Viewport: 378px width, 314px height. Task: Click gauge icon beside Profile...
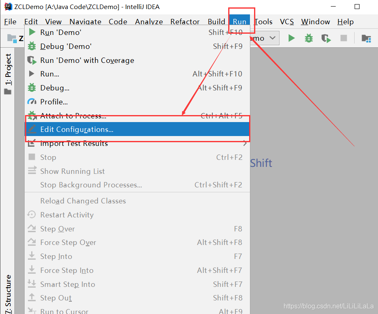click(32, 102)
